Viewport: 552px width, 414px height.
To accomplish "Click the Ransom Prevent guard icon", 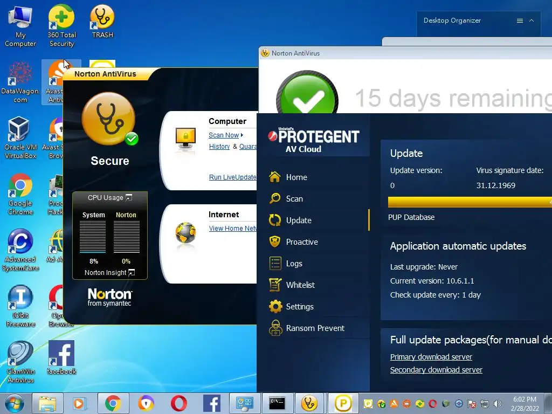I will point(275,328).
